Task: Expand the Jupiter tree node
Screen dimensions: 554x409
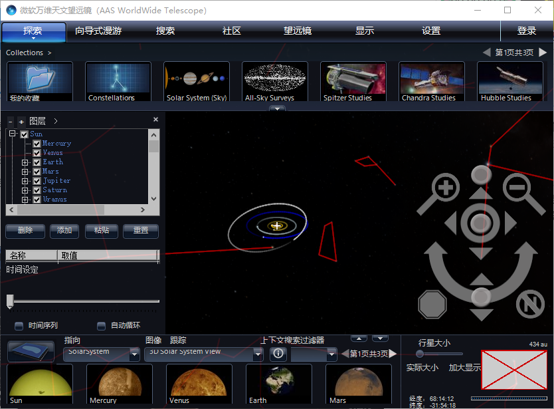Action: click(x=25, y=181)
